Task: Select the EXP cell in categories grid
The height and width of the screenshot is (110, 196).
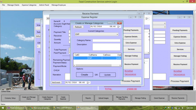Action: point(95,58)
